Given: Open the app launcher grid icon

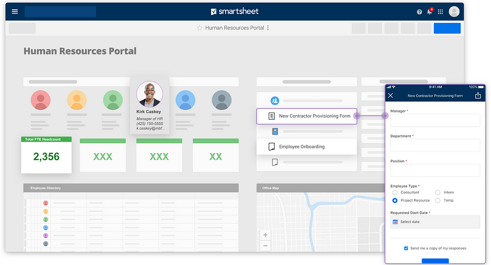Looking at the screenshot, I should (440, 12).
